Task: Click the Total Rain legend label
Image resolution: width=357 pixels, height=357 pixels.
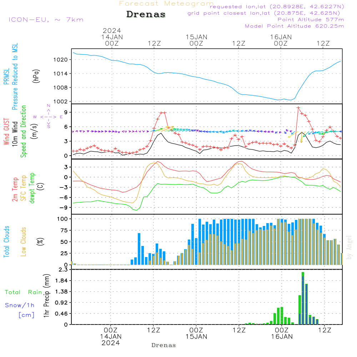Action: pyautogui.click(x=24, y=292)
